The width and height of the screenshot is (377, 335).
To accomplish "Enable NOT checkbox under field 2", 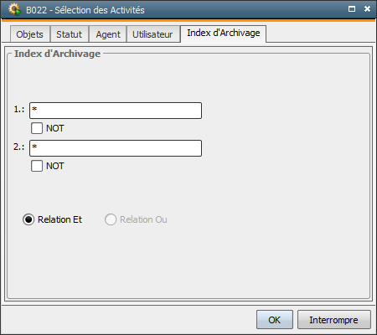I will [x=37, y=166].
